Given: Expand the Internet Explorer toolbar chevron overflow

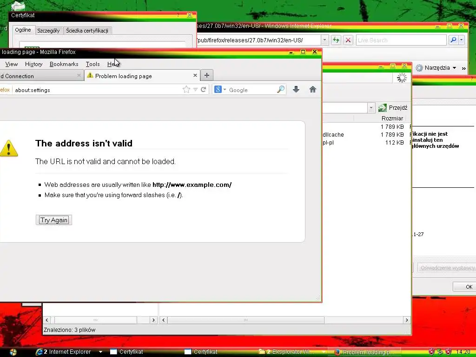Looking at the screenshot, I should (x=463, y=68).
